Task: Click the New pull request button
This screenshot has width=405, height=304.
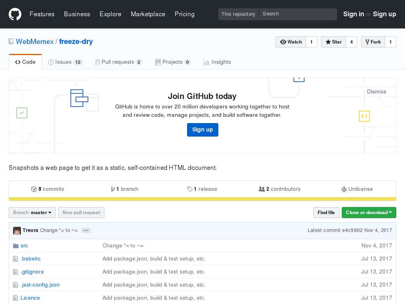Action: (x=81, y=213)
